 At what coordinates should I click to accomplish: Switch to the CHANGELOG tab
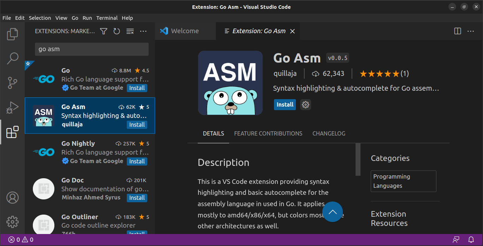(x=329, y=133)
